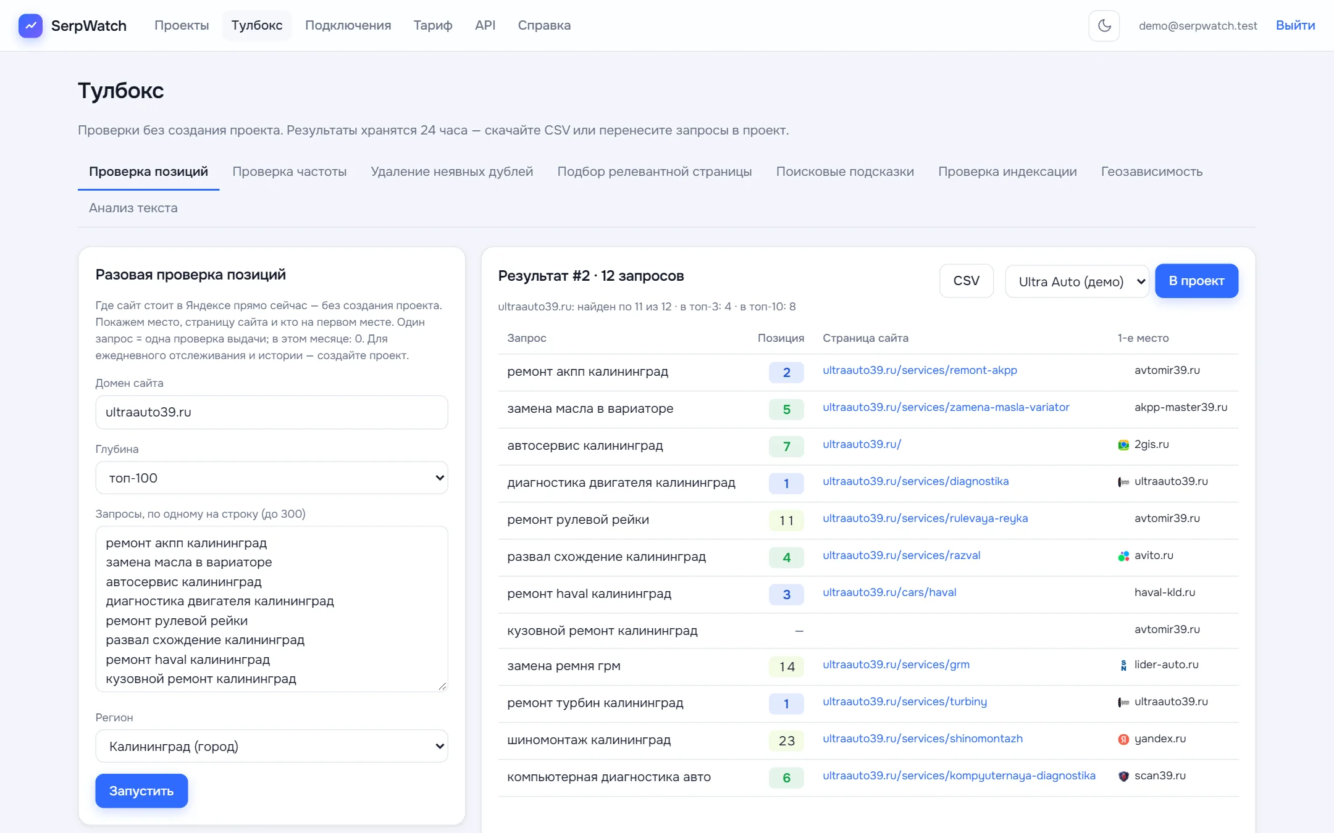Open the Анализ текста tab
Image resolution: width=1334 pixels, height=833 pixels.
[x=133, y=208]
